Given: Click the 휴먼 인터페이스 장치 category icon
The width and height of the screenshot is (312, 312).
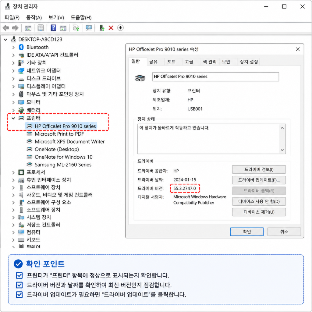Looking at the screenshot, I should pos(21,180).
